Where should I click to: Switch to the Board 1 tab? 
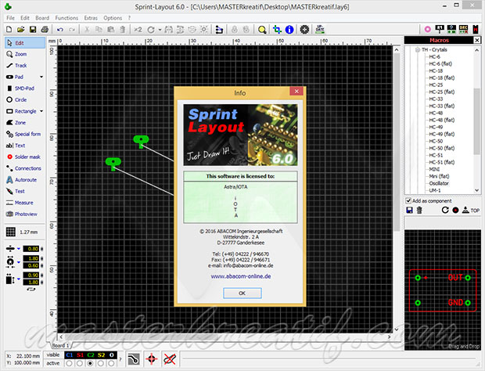coord(60,345)
